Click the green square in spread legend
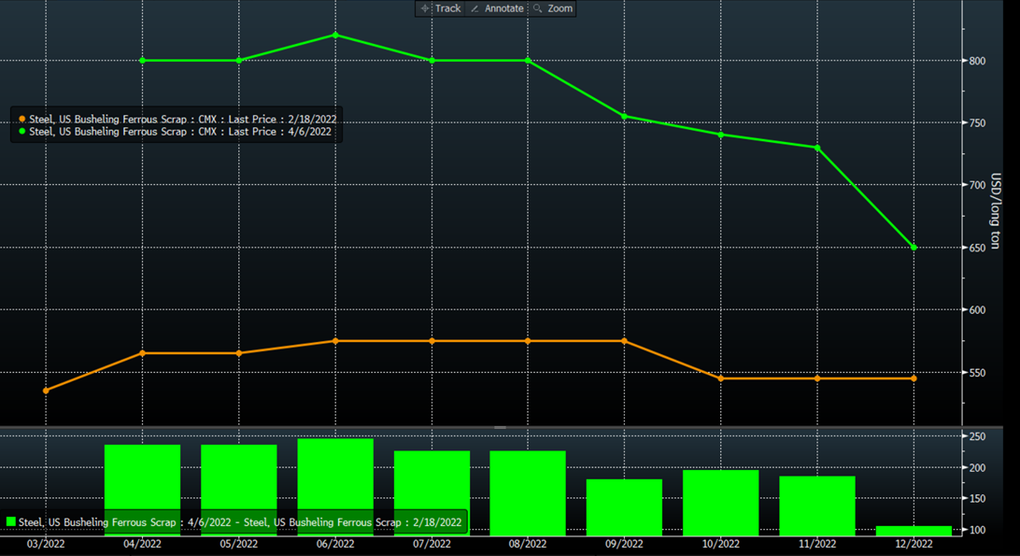The width and height of the screenshot is (1020, 556). (11, 521)
